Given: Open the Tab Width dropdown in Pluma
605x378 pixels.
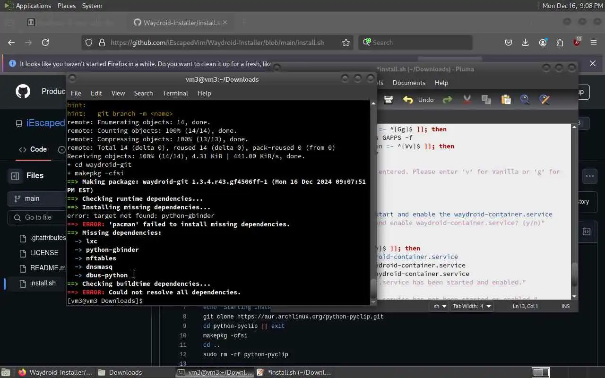Looking at the screenshot, I should click(472, 306).
